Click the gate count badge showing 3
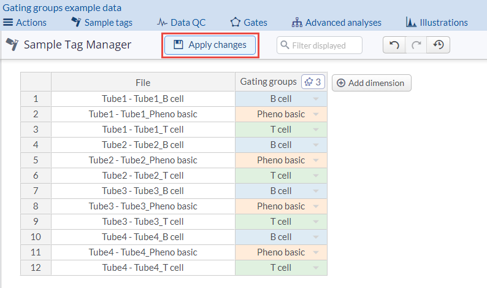 click(x=313, y=82)
